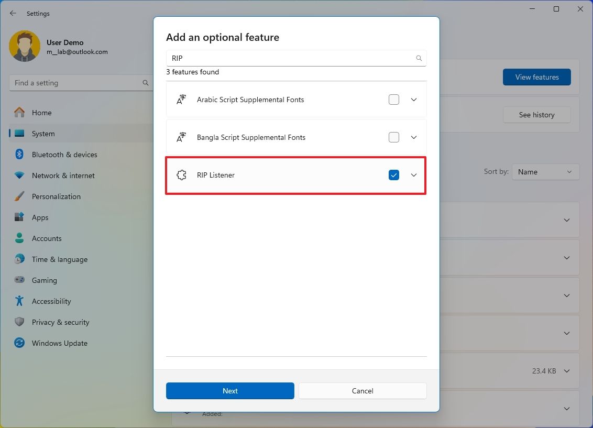Click the Find a setting search icon
Image resolution: width=593 pixels, height=428 pixels.
point(145,83)
